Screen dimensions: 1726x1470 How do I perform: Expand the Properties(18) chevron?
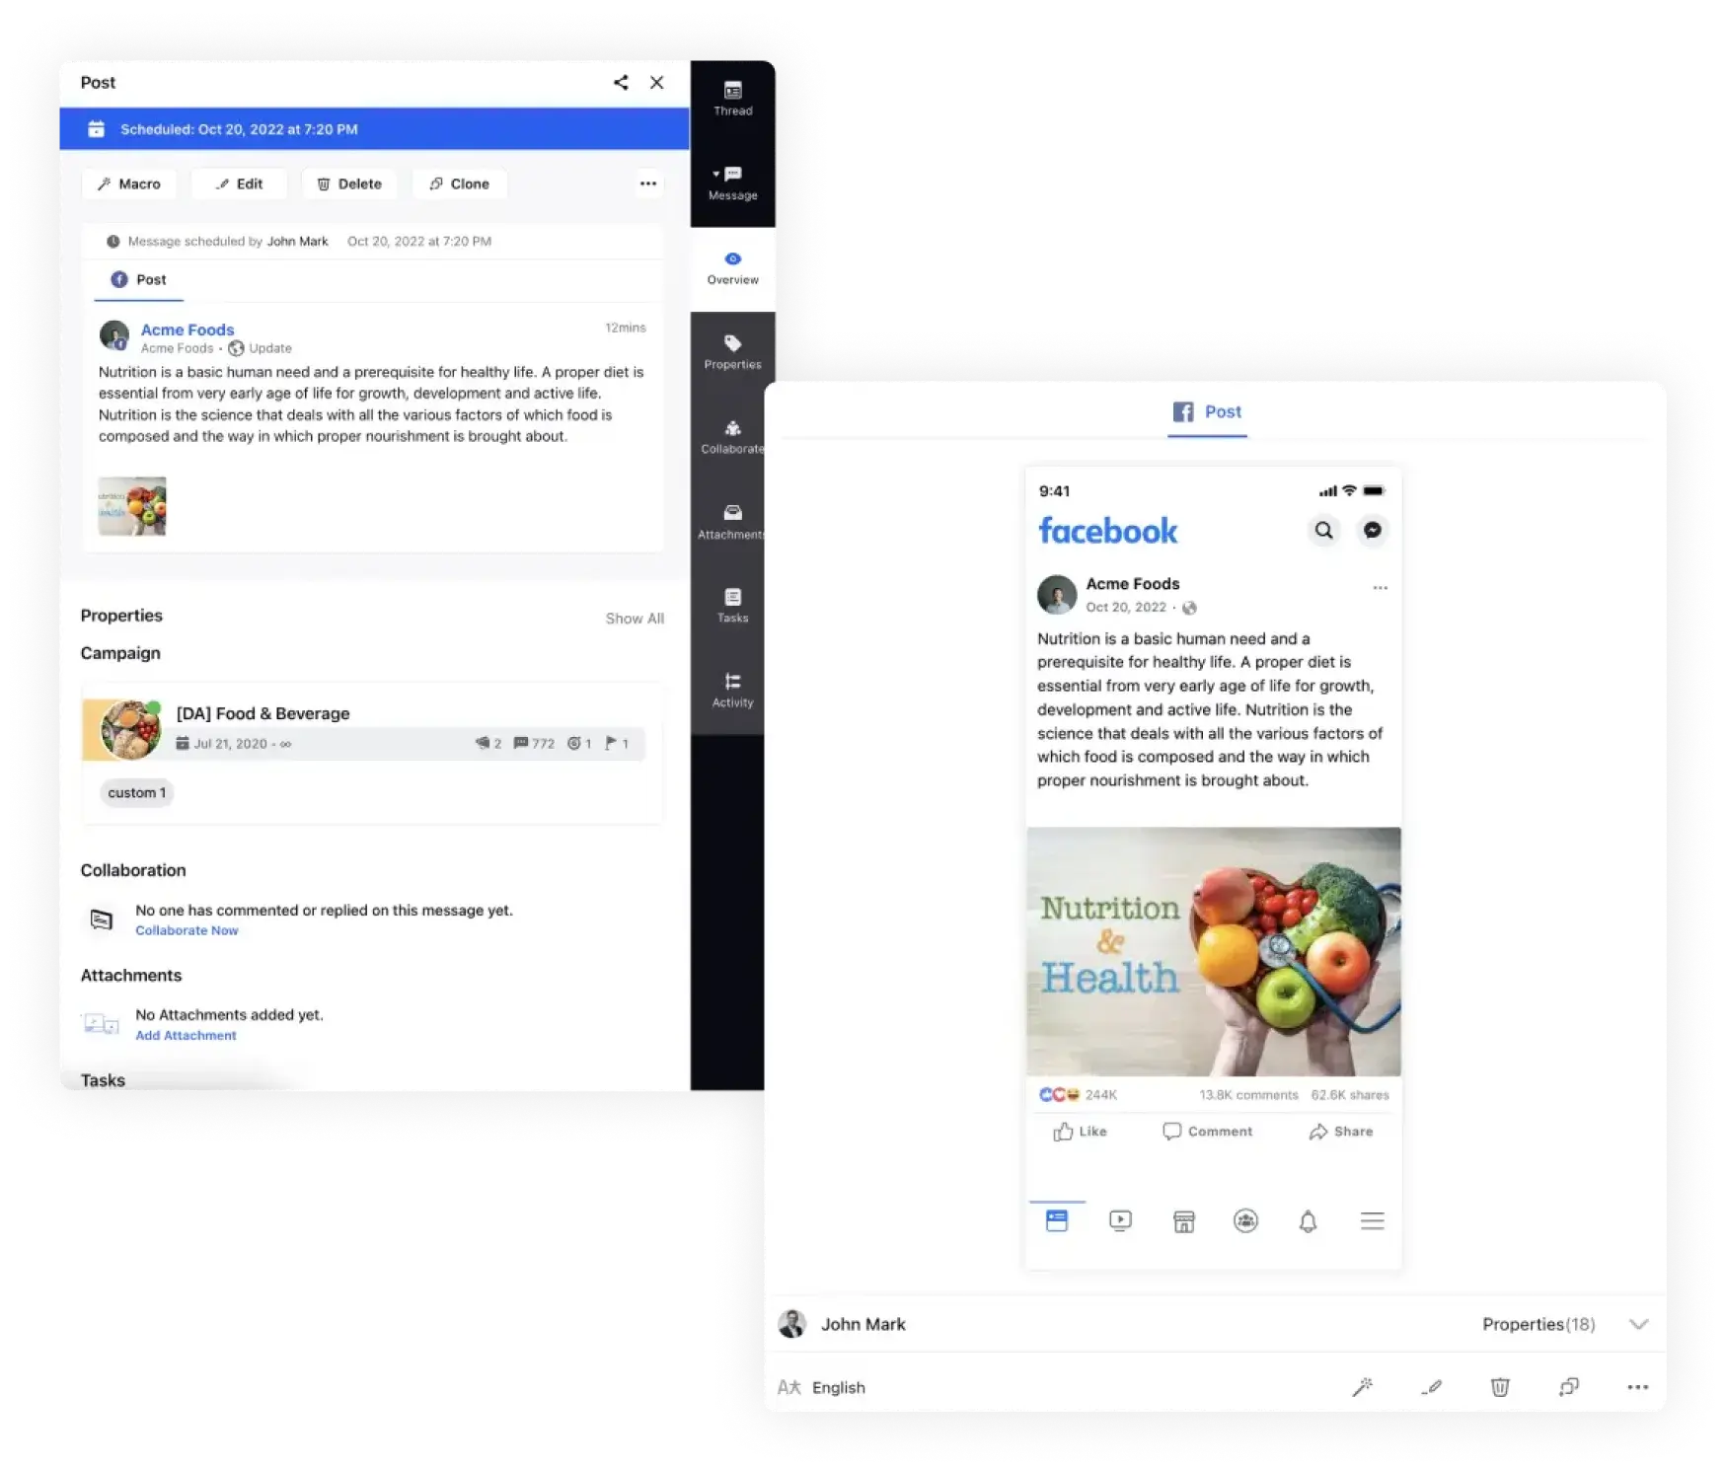coord(1639,1325)
